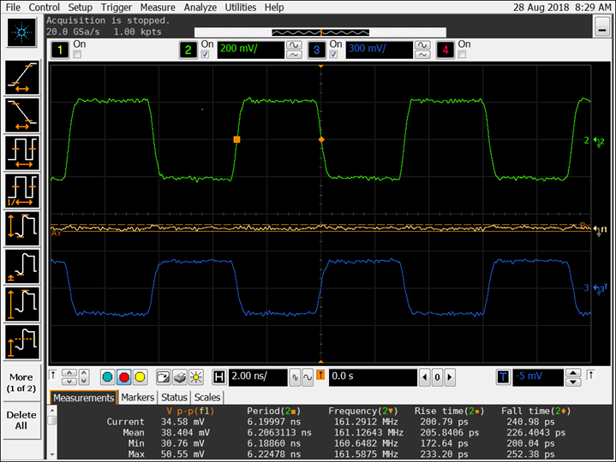Open the Help menu
The height and width of the screenshot is (462, 616).
point(274,7)
